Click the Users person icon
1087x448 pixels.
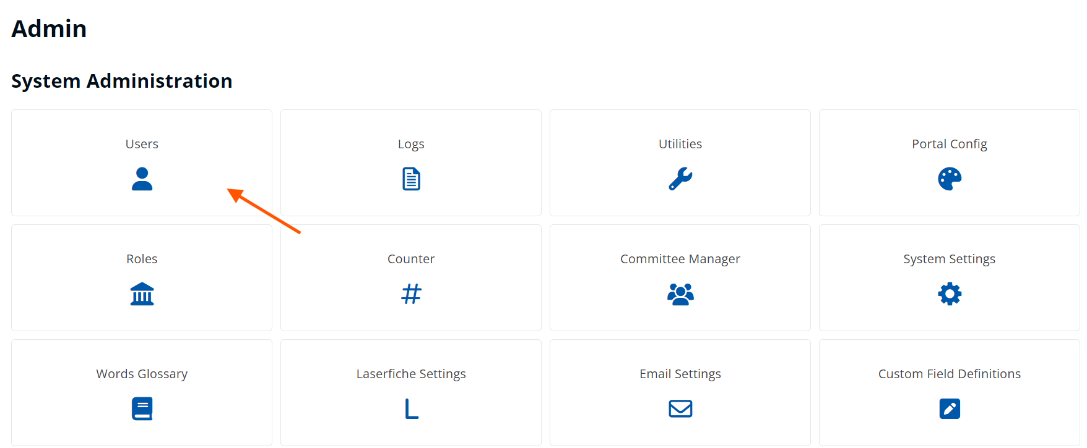tap(142, 179)
